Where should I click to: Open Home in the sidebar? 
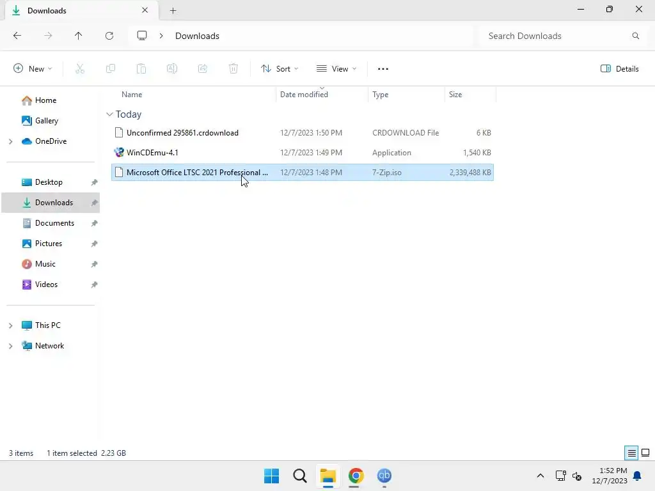[45, 100]
